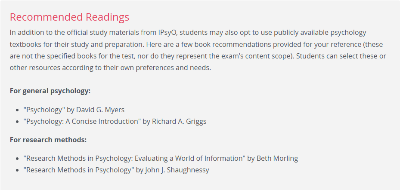Click the Recommended Readings heading
Image resolution: width=400 pixels, height=190 pixels.
69,17
